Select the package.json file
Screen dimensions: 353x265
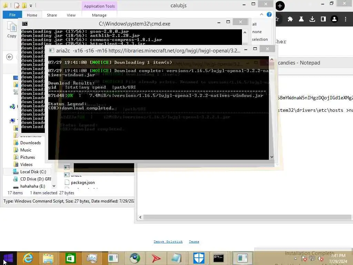tap(83, 182)
